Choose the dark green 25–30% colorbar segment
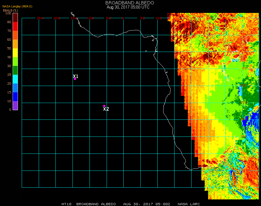 [15, 70]
